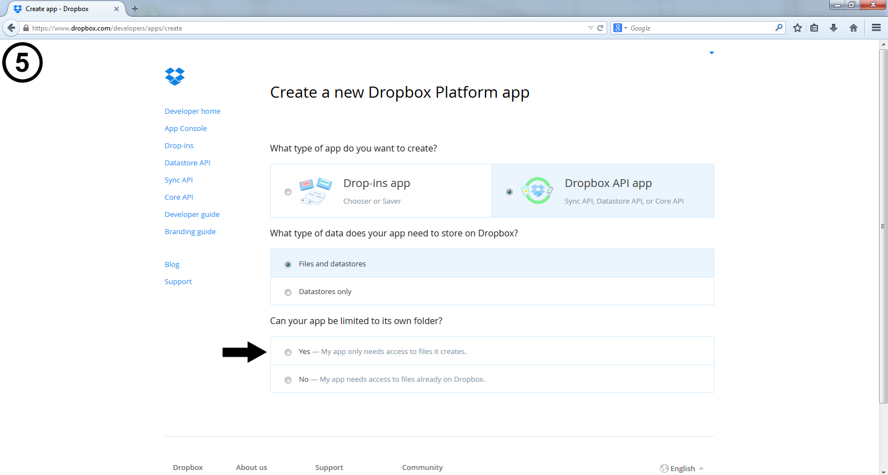Click the scrollbar up arrow
The image size is (888, 475).
coord(884,44)
